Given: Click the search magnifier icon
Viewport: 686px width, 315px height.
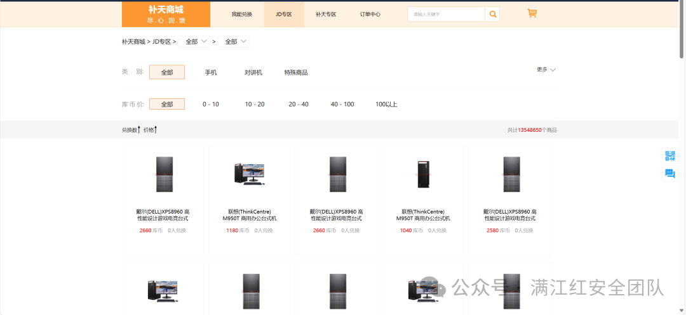Looking at the screenshot, I should (x=493, y=15).
